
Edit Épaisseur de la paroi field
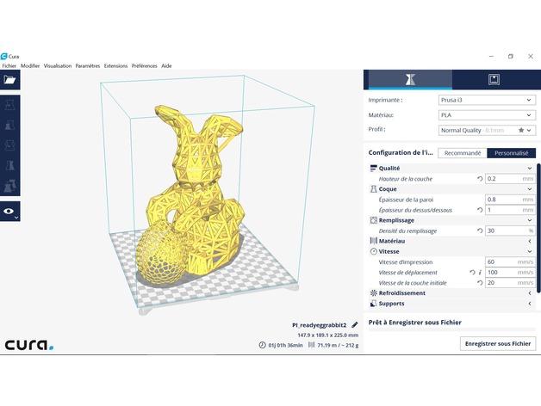[x=510, y=200]
